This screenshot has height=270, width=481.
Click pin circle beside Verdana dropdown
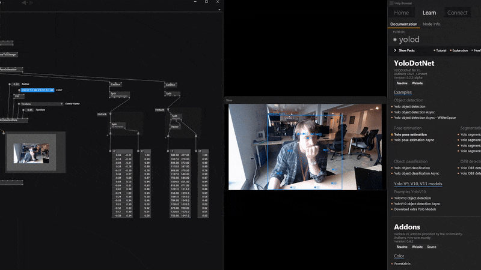tap(19, 104)
